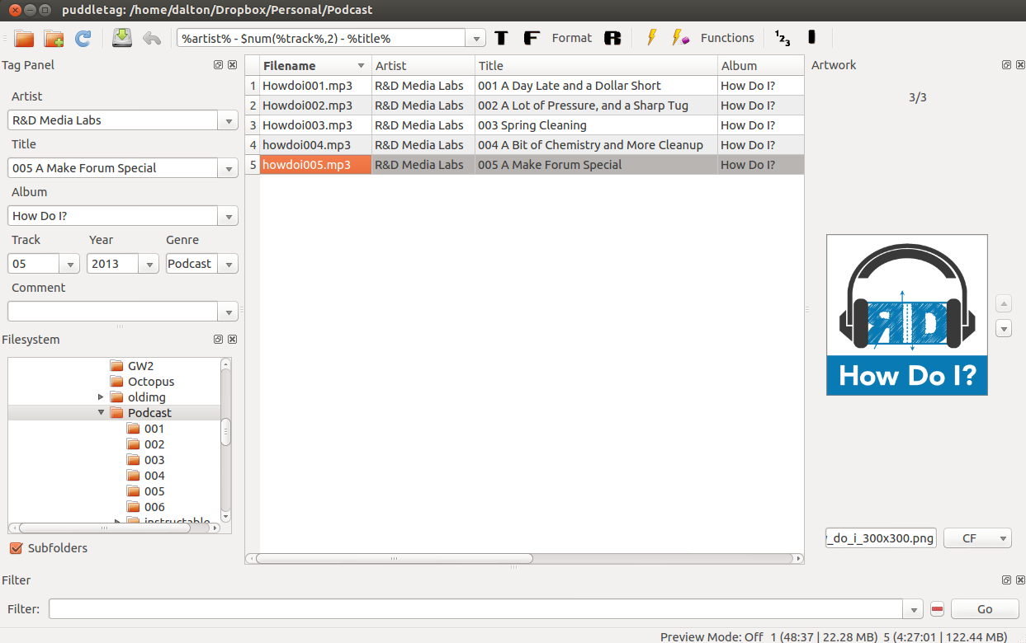Viewport: 1026px width, 643px height.
Task: Click the add folder icon with plus
Action: click(x=54, y=38)
